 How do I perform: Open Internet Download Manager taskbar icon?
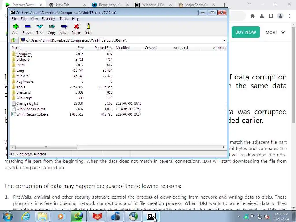coord(79,216)
